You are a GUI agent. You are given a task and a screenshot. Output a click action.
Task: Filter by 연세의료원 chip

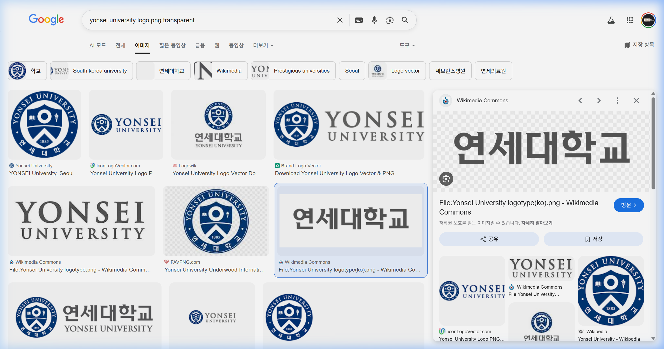493,71
